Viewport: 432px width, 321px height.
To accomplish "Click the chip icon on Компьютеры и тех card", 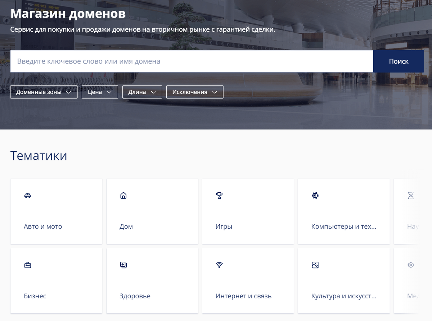I will click(x=315, y=196).
